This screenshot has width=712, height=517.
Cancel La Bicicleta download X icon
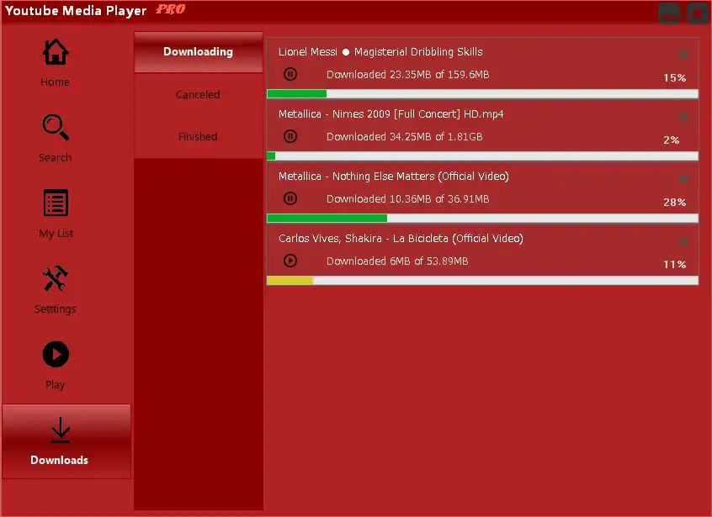683,241
